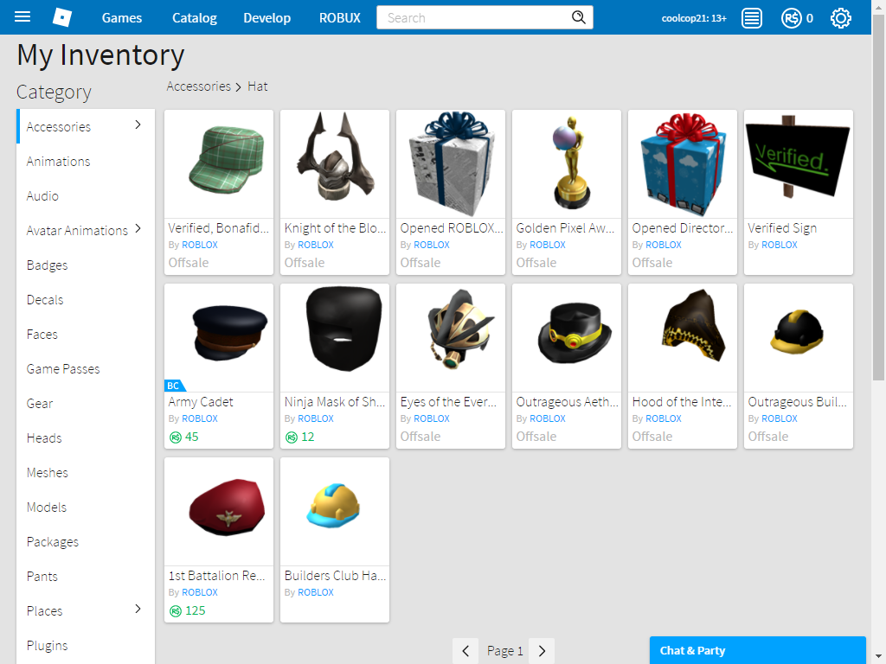Select the Gear category

(x=86, y=404)
